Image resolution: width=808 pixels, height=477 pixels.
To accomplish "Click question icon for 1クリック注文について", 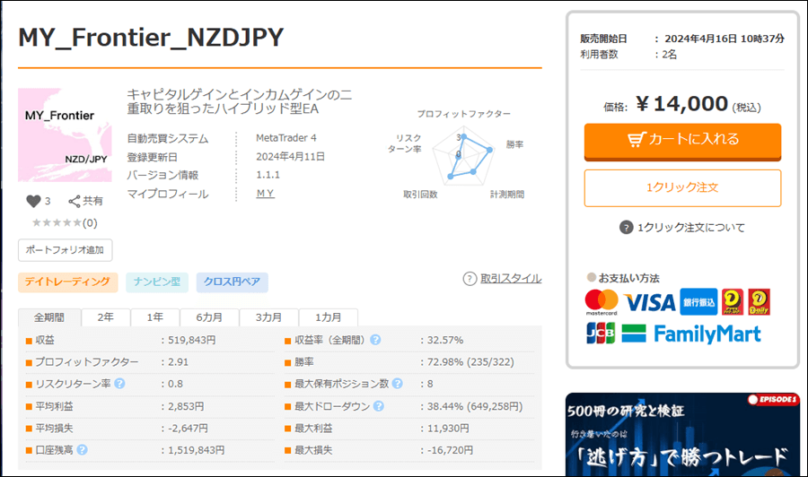I will coord(627,228).
